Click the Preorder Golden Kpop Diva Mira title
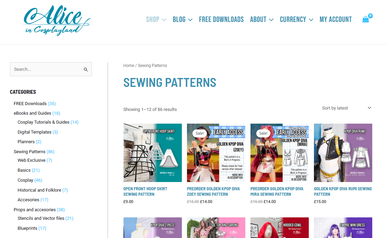The width and height of the screenshot is (387, 238). click(x=277, y=192)
